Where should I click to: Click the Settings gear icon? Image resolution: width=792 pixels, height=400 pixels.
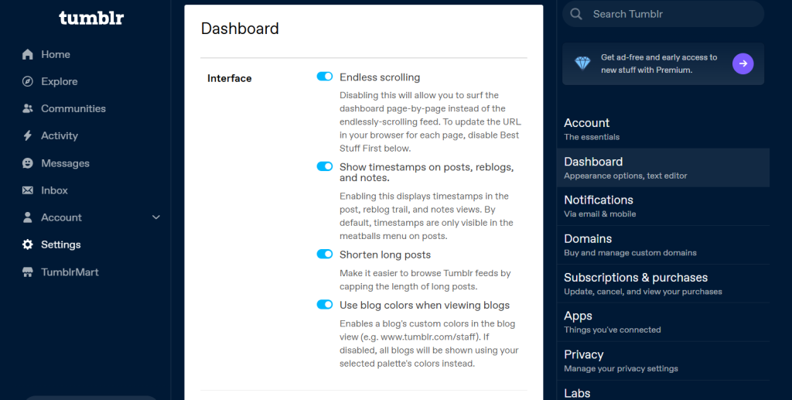click(x=28, y=244)
